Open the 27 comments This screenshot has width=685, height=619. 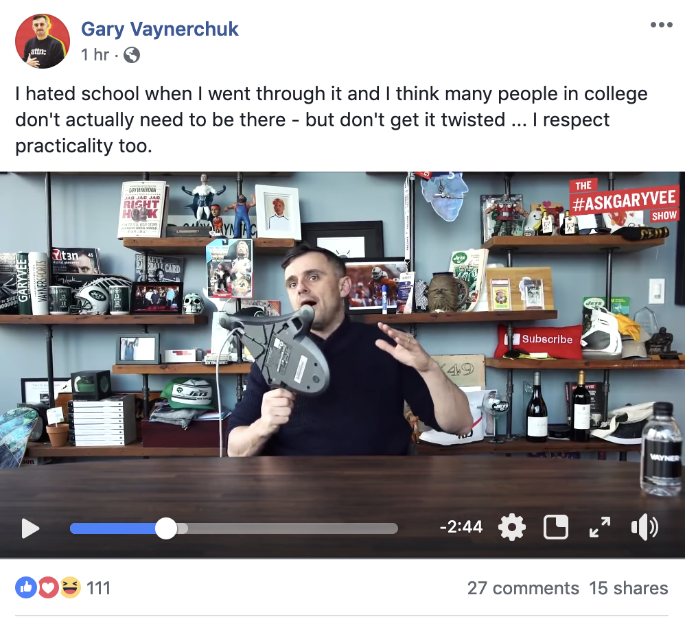pos(523,588)
